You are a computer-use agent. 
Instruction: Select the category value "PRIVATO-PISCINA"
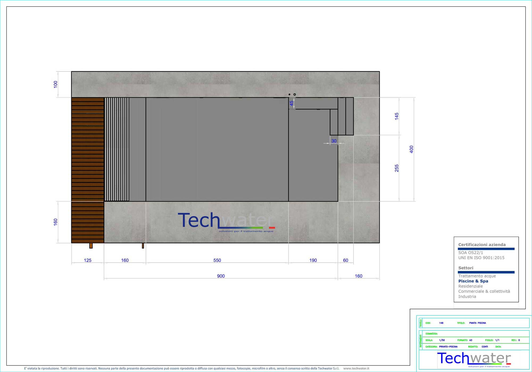pyautogui.click(x=448, y=347)
